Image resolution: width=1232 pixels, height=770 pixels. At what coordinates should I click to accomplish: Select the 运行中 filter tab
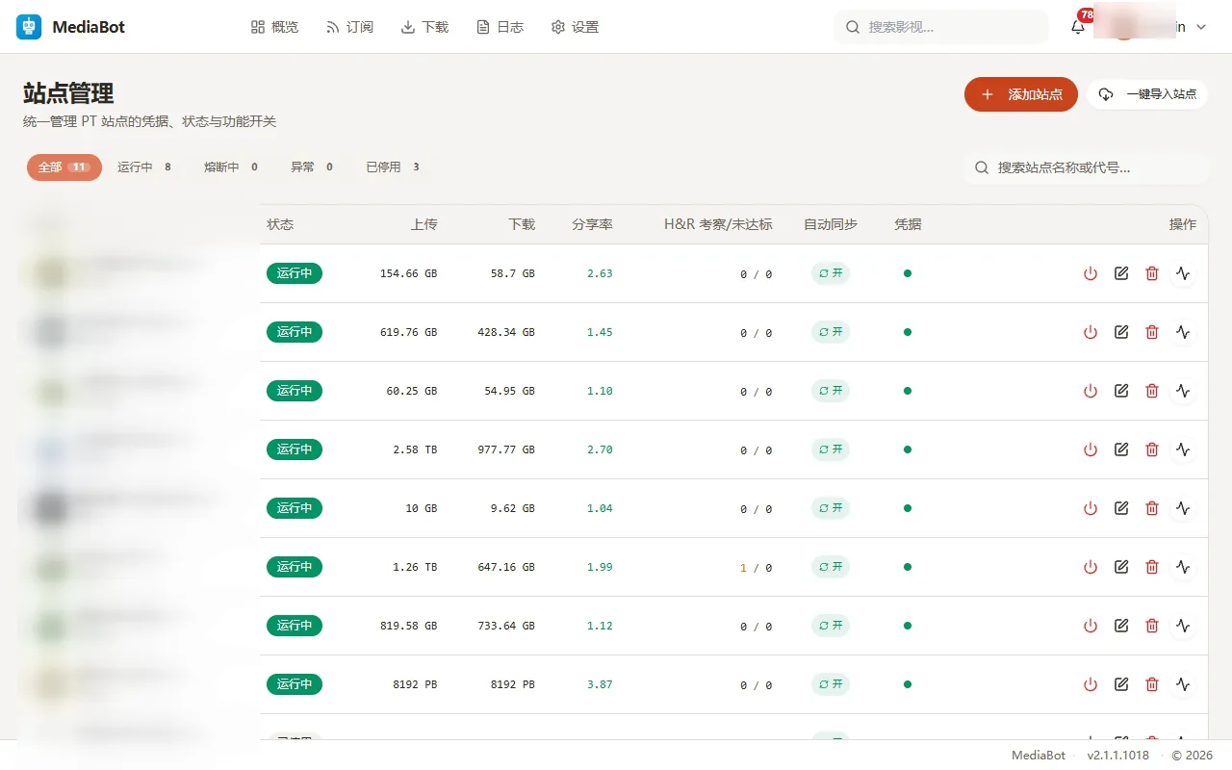(144, 167)
